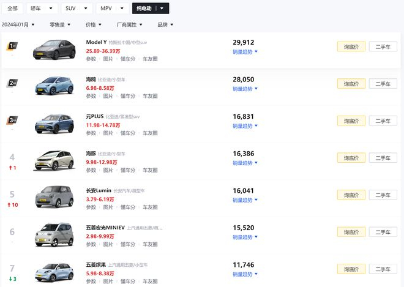Image resolution: width=404 pixels, height=287 pixels.
Task: Select the 全部 tab
Action: point(12,9)
